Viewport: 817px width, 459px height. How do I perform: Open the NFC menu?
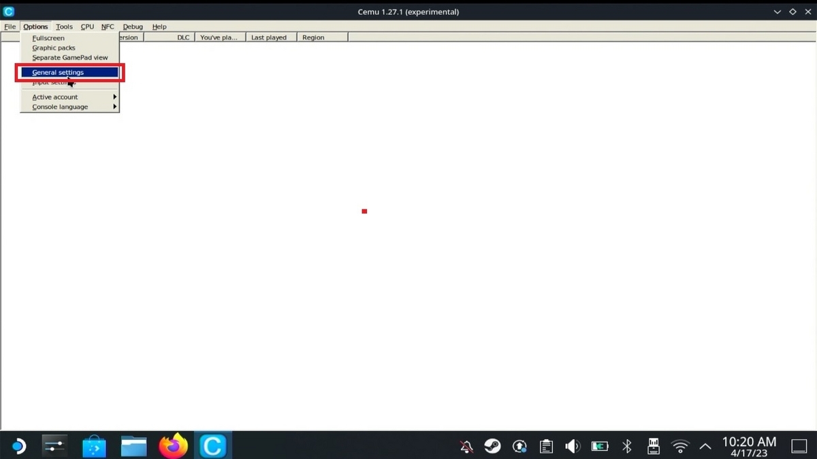pyautogui.click(x=108, y=27)
